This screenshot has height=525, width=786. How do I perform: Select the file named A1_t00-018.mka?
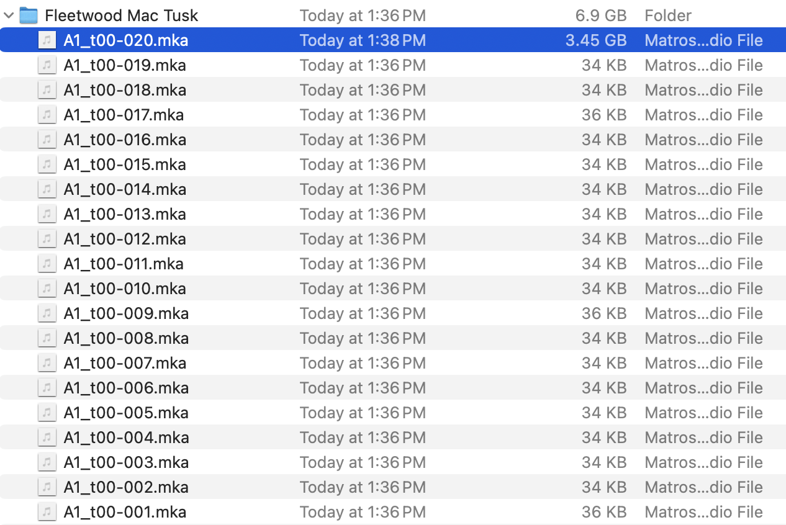pos(125,90)
